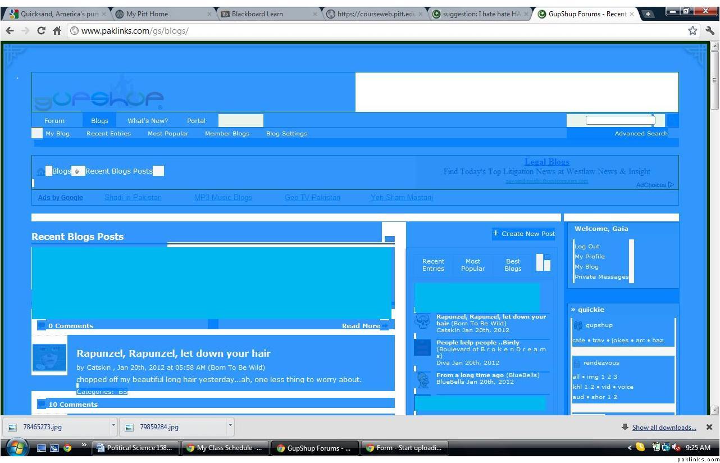720x463 pixels.
Task: Go to browser home page icon
Action: pyautogui.click(x=57, y=31)
